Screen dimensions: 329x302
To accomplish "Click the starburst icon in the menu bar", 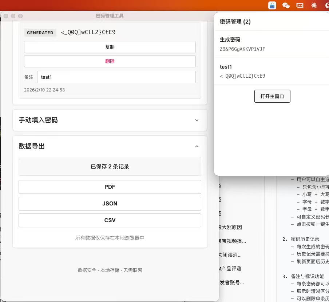I will 314,5.
